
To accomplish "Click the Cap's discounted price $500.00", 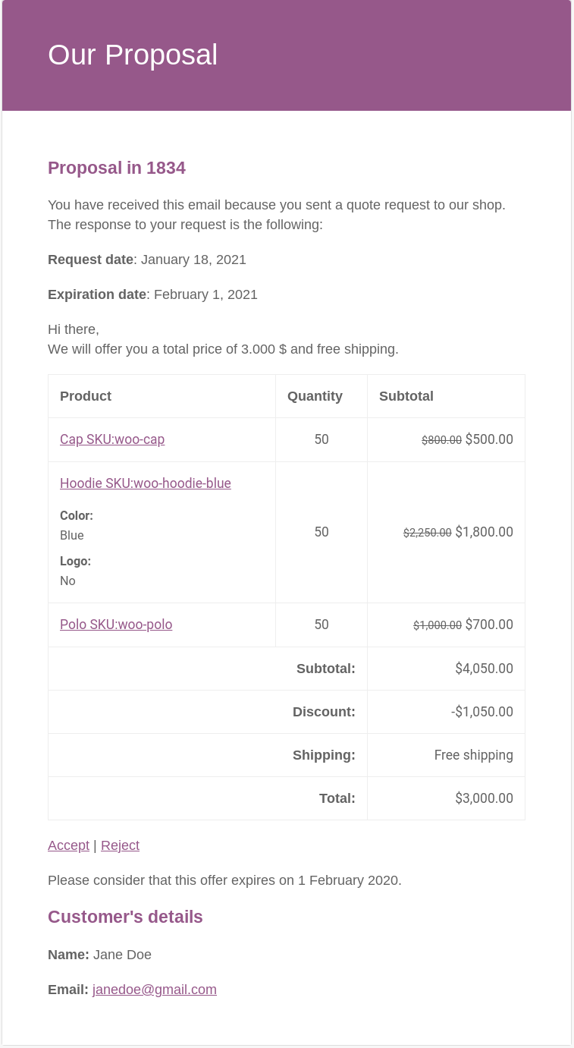I will [x=489, y=439].
